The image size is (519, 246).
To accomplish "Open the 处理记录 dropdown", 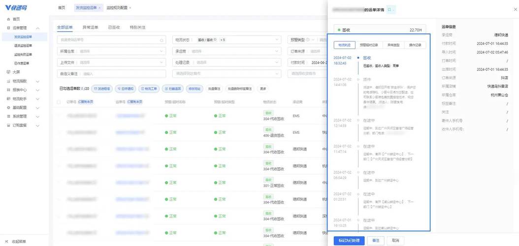I will [227, 62].
